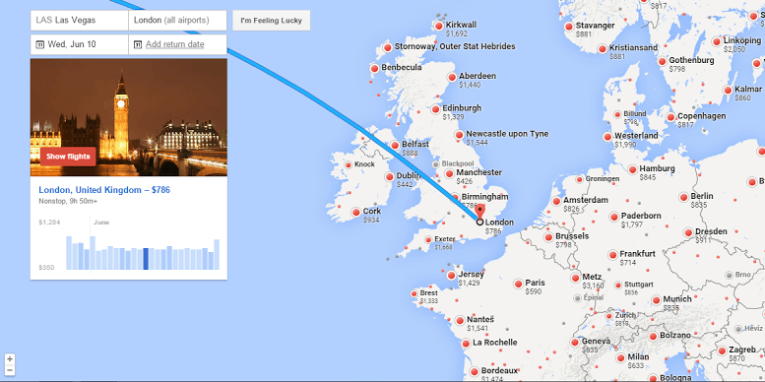Edit the London destination field
The width and height of the screenshot is (765, 382).
pyautogui.click(x=177, y=21)
